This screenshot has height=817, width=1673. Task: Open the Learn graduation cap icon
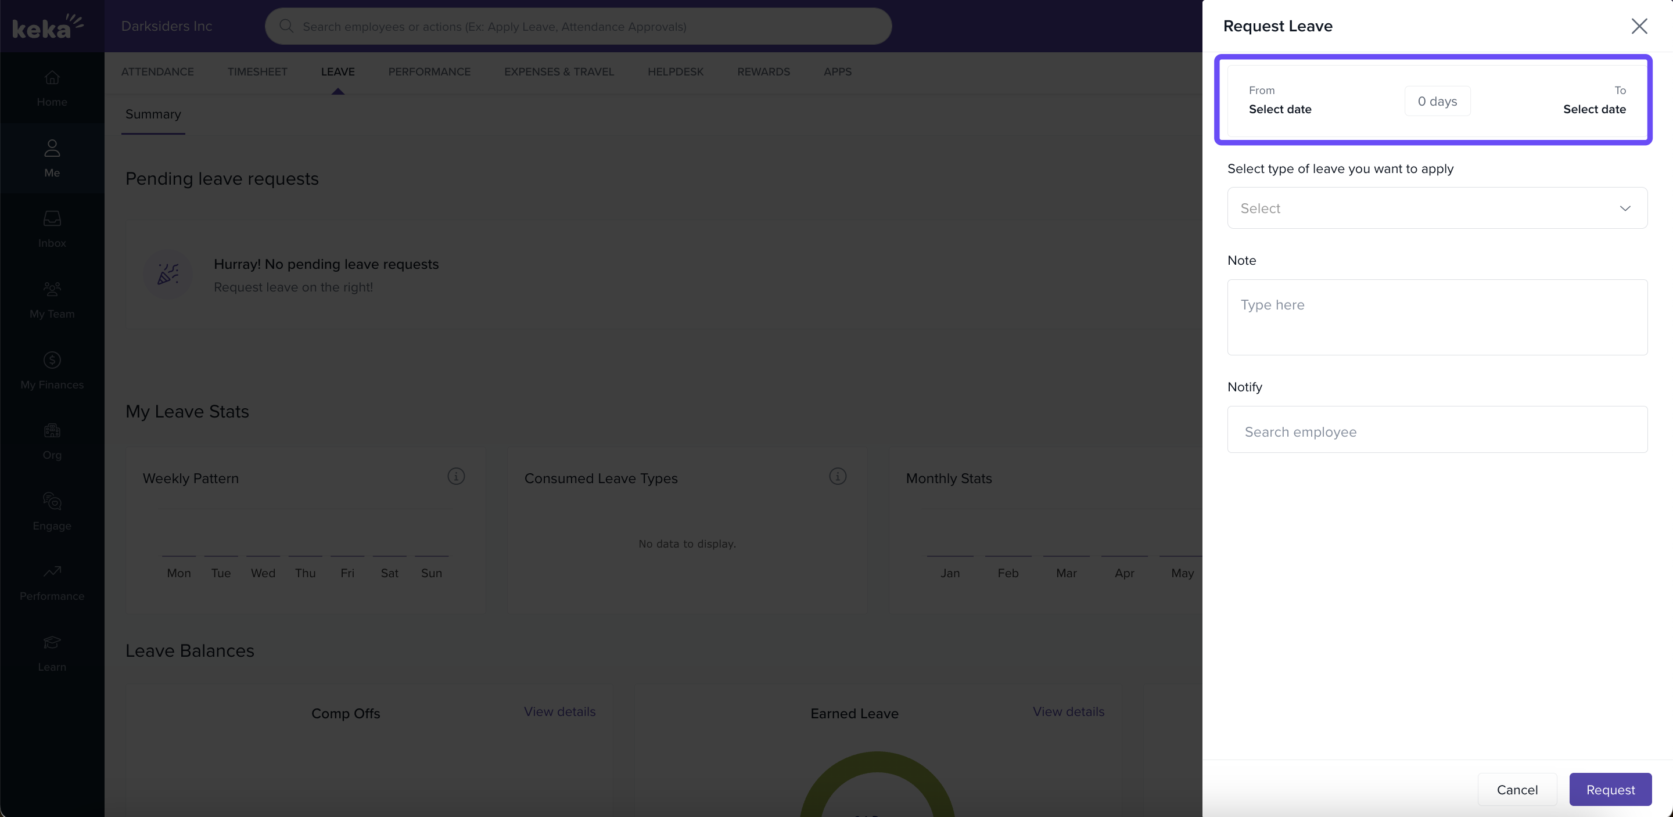[52, 642]
